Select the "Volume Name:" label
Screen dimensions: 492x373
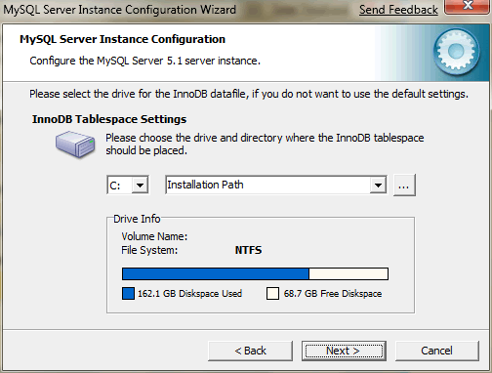coord(154,236)
